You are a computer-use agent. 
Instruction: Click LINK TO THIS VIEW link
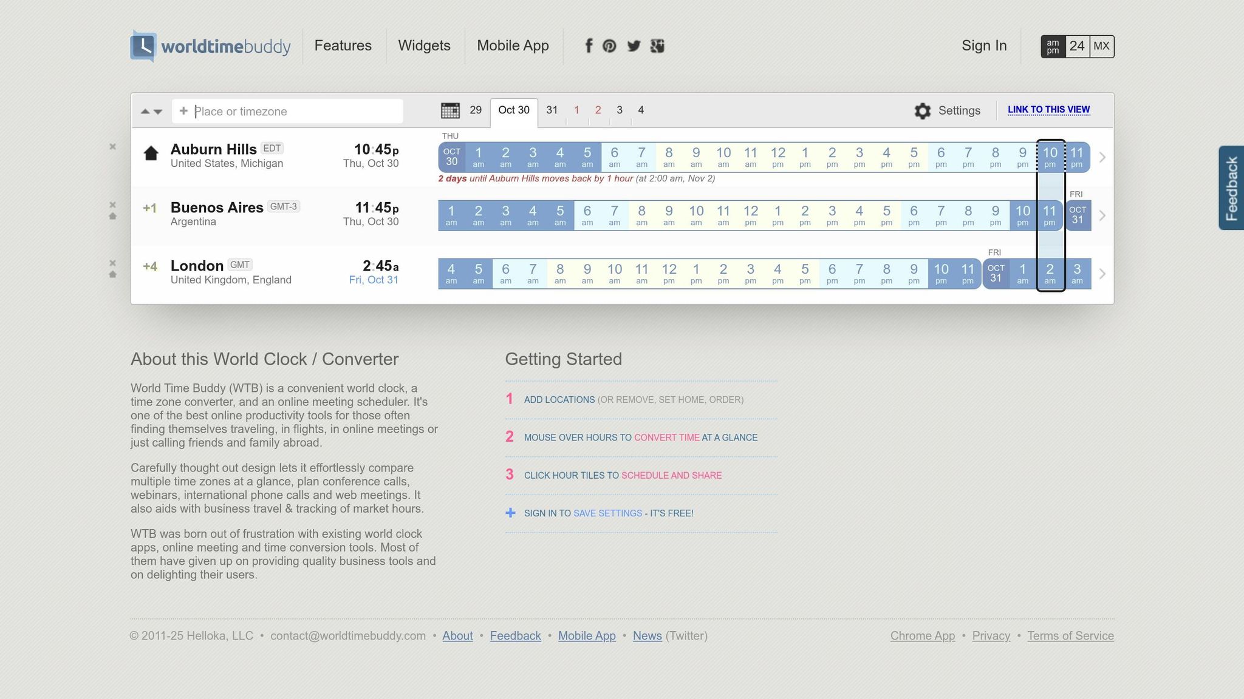pos(1048,110)
